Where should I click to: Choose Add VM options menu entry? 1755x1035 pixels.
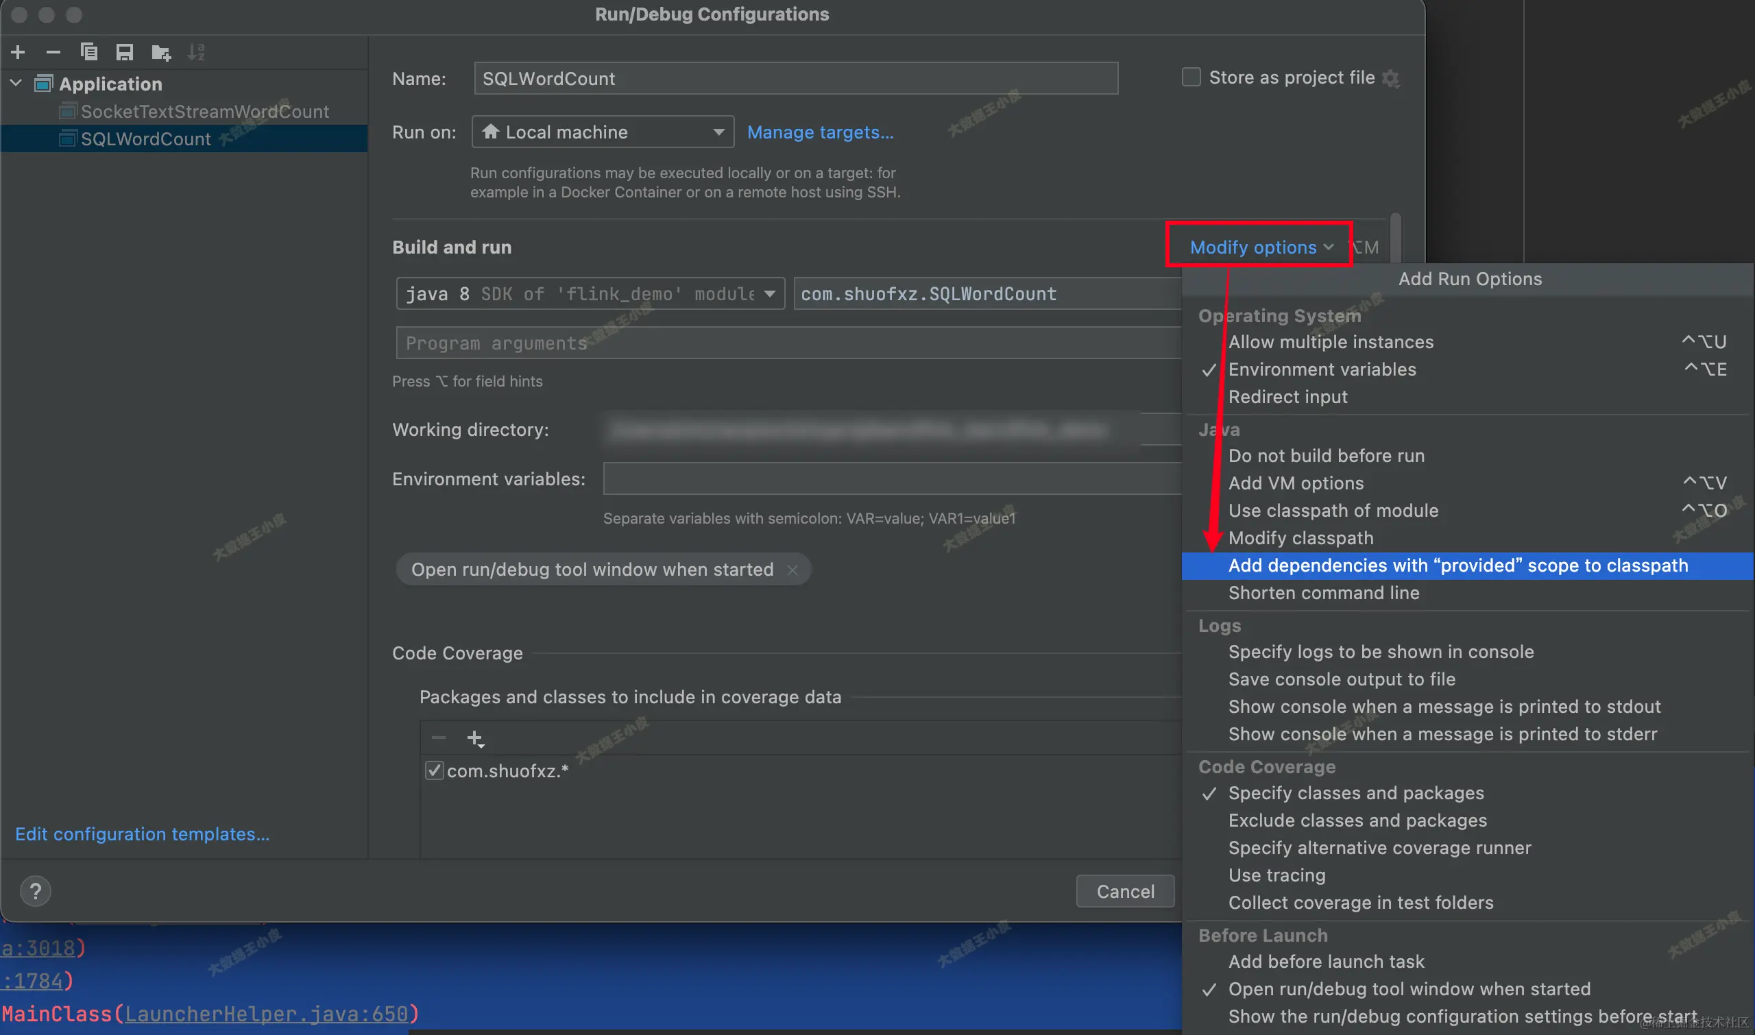coord(1295,483)
